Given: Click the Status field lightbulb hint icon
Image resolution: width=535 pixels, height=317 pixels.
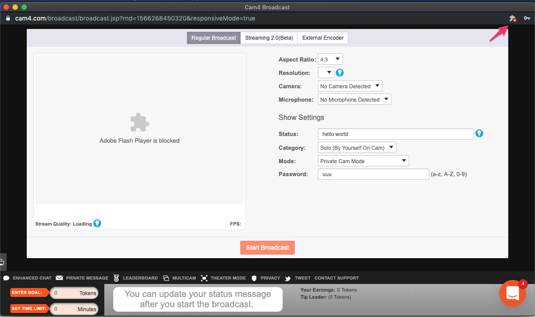Looking at the screenshot, I should tap(479, 133).
